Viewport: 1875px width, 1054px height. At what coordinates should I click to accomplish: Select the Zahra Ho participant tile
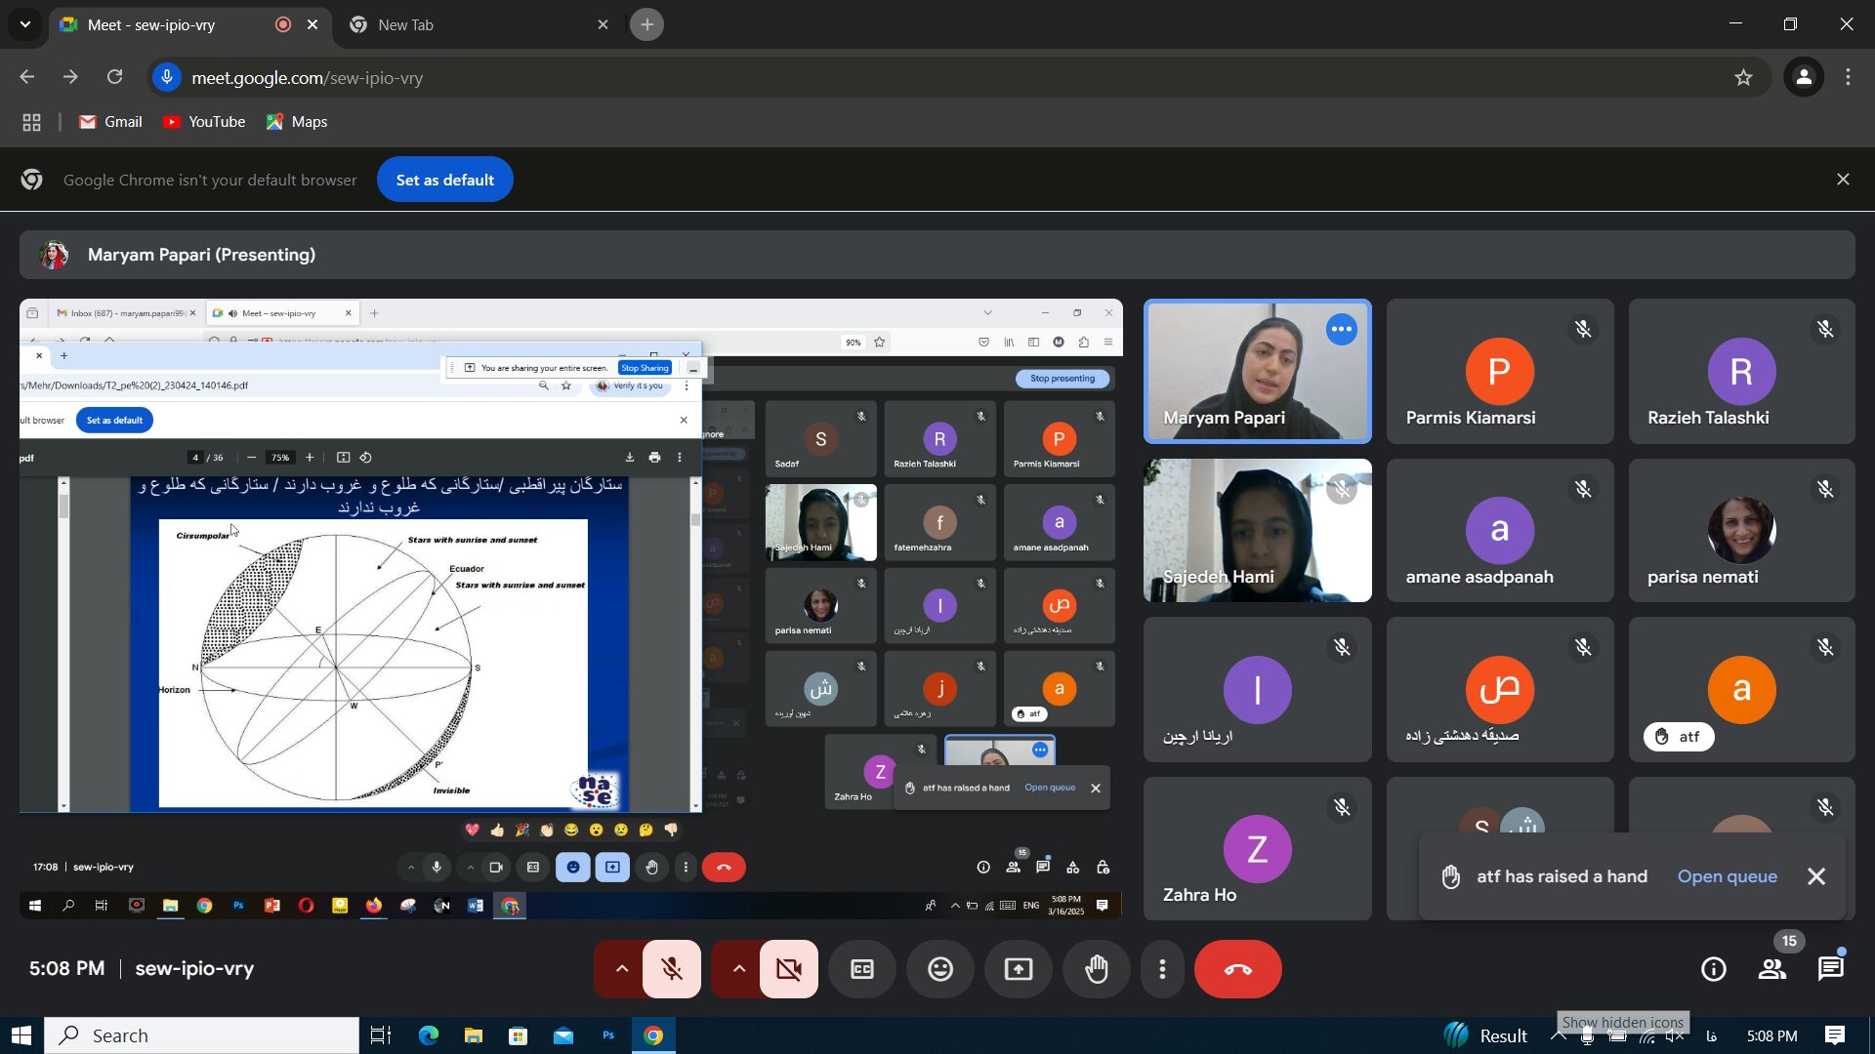(1258, 849)
